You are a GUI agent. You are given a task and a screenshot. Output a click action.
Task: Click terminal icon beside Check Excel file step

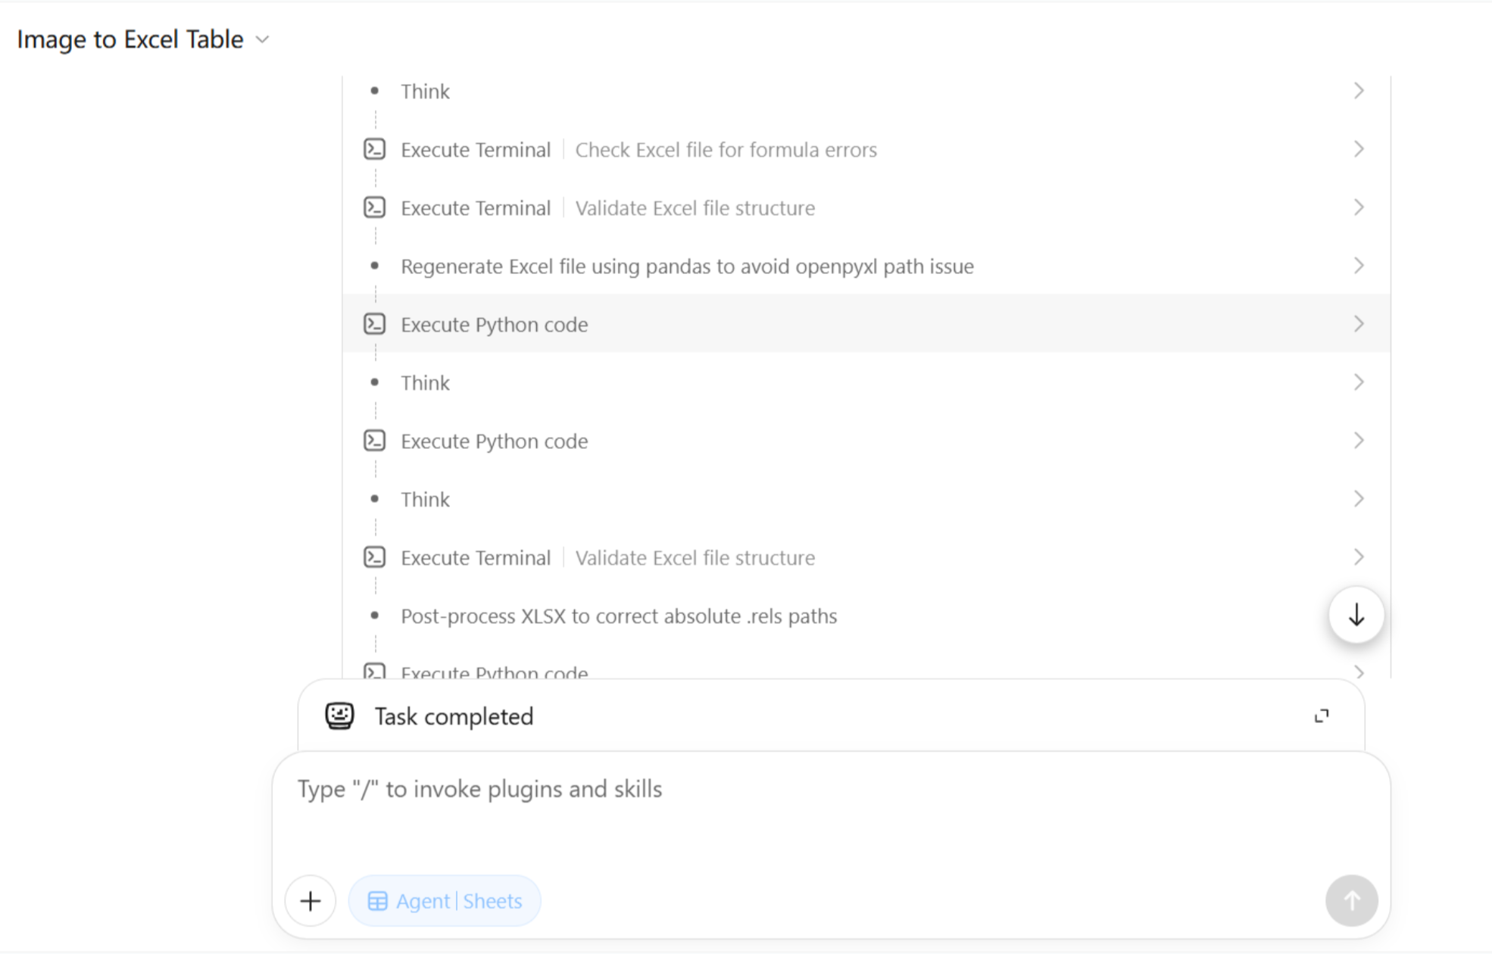tap(375, 149)
